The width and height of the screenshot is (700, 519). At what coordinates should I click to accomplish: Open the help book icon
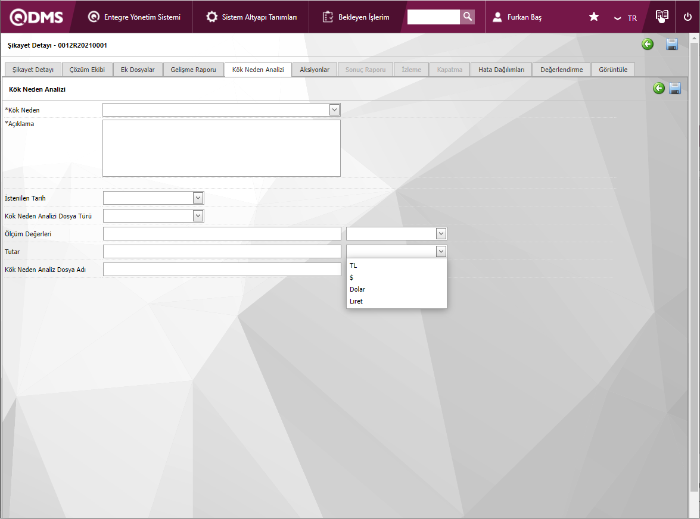point(662,17)
